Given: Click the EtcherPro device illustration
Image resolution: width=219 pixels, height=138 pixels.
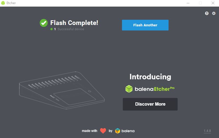Looking at the screenshot, I should [62, 90].
